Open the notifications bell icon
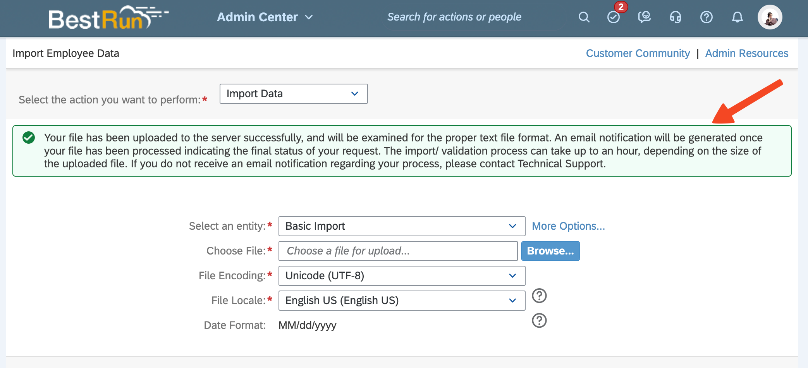 [x=738, y=17]
